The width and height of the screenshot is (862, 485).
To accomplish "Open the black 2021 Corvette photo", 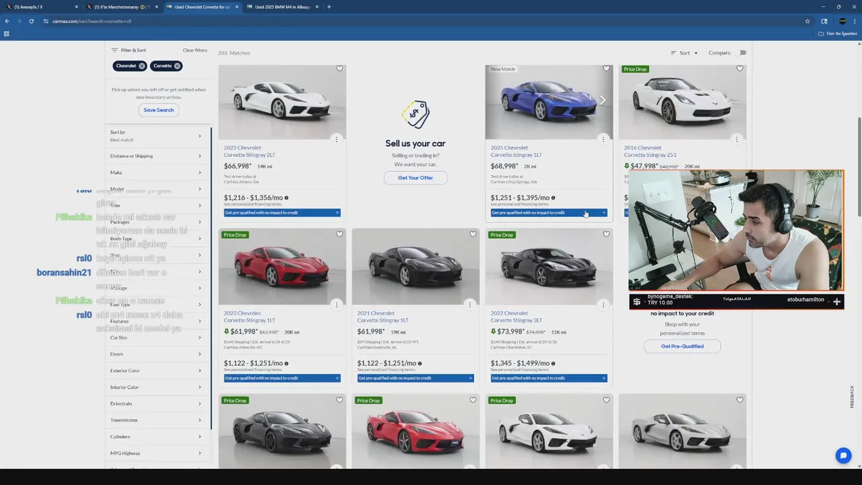I will [x=416, y=267].
